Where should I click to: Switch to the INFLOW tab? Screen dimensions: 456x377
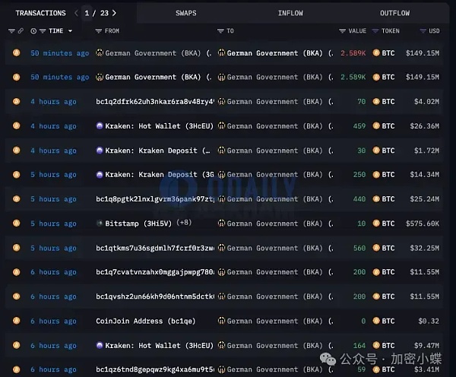pos(290,13)
